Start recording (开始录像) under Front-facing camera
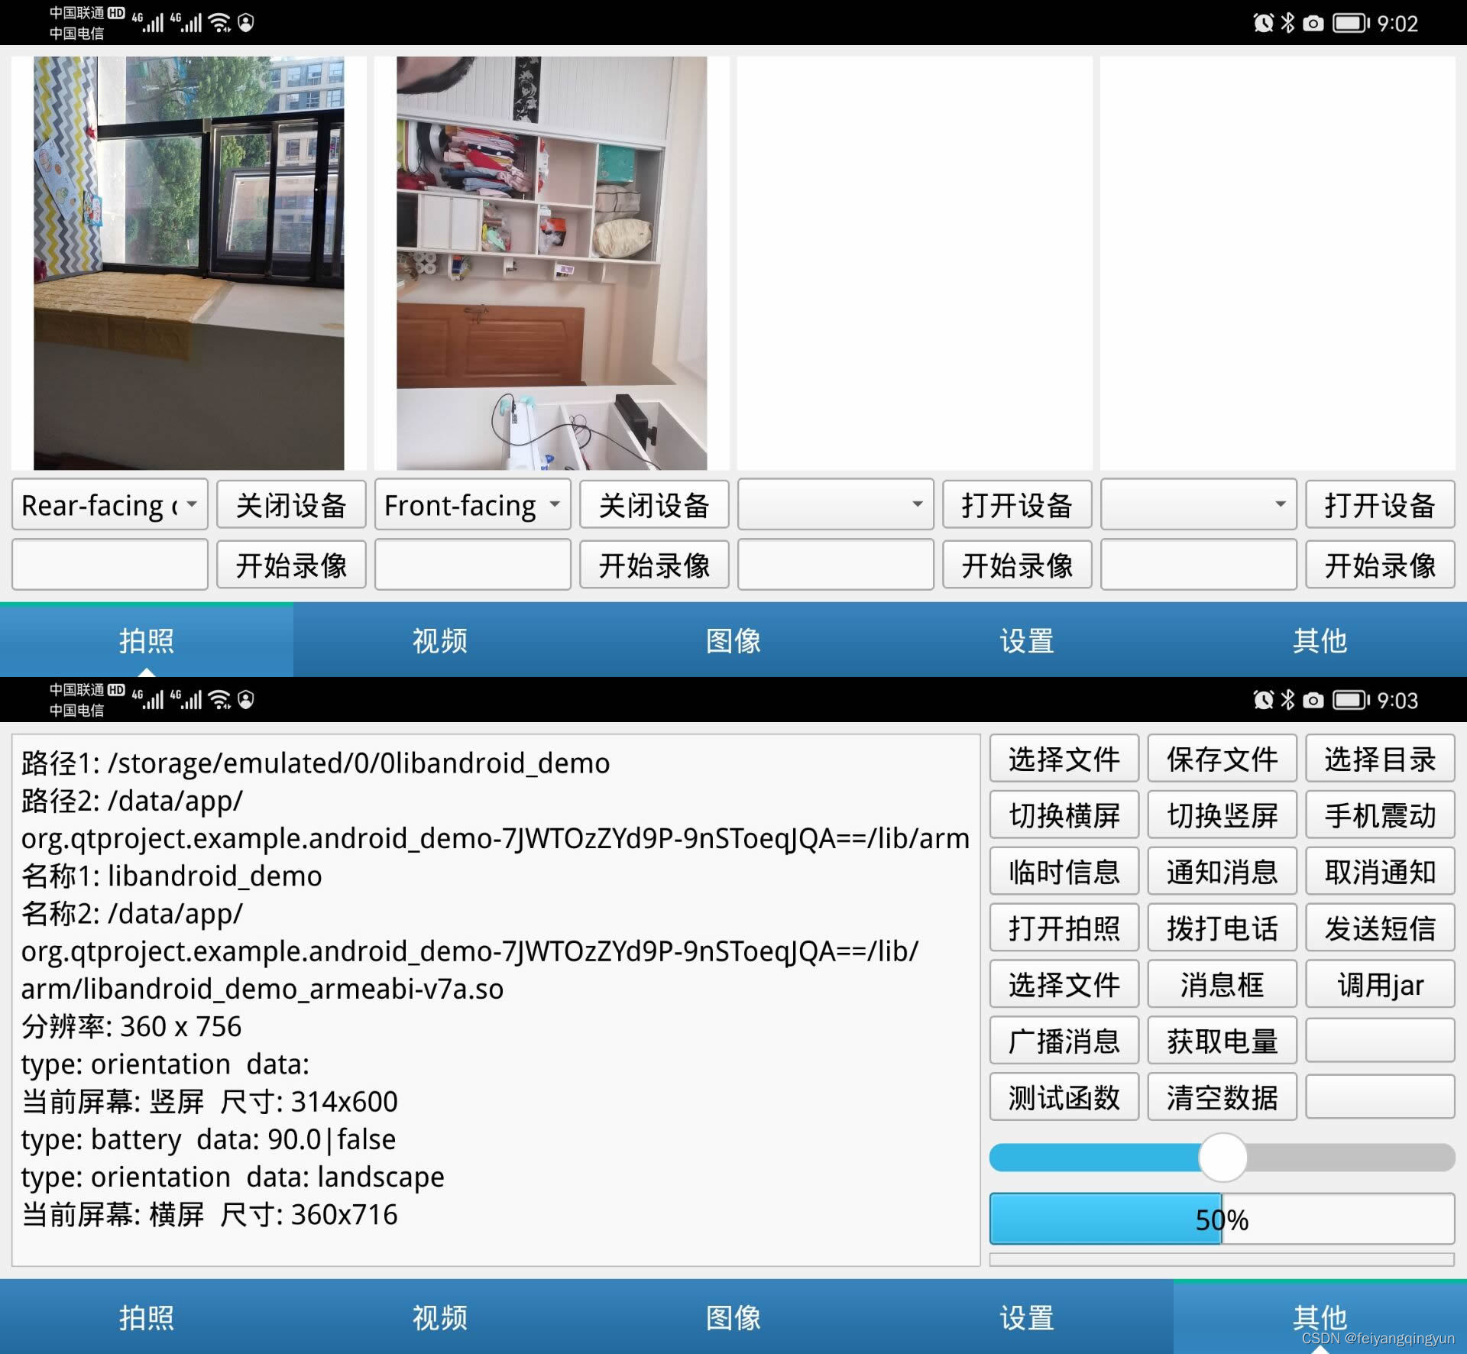Screen dimensions: 1467x1354 (x=654, y=565)
